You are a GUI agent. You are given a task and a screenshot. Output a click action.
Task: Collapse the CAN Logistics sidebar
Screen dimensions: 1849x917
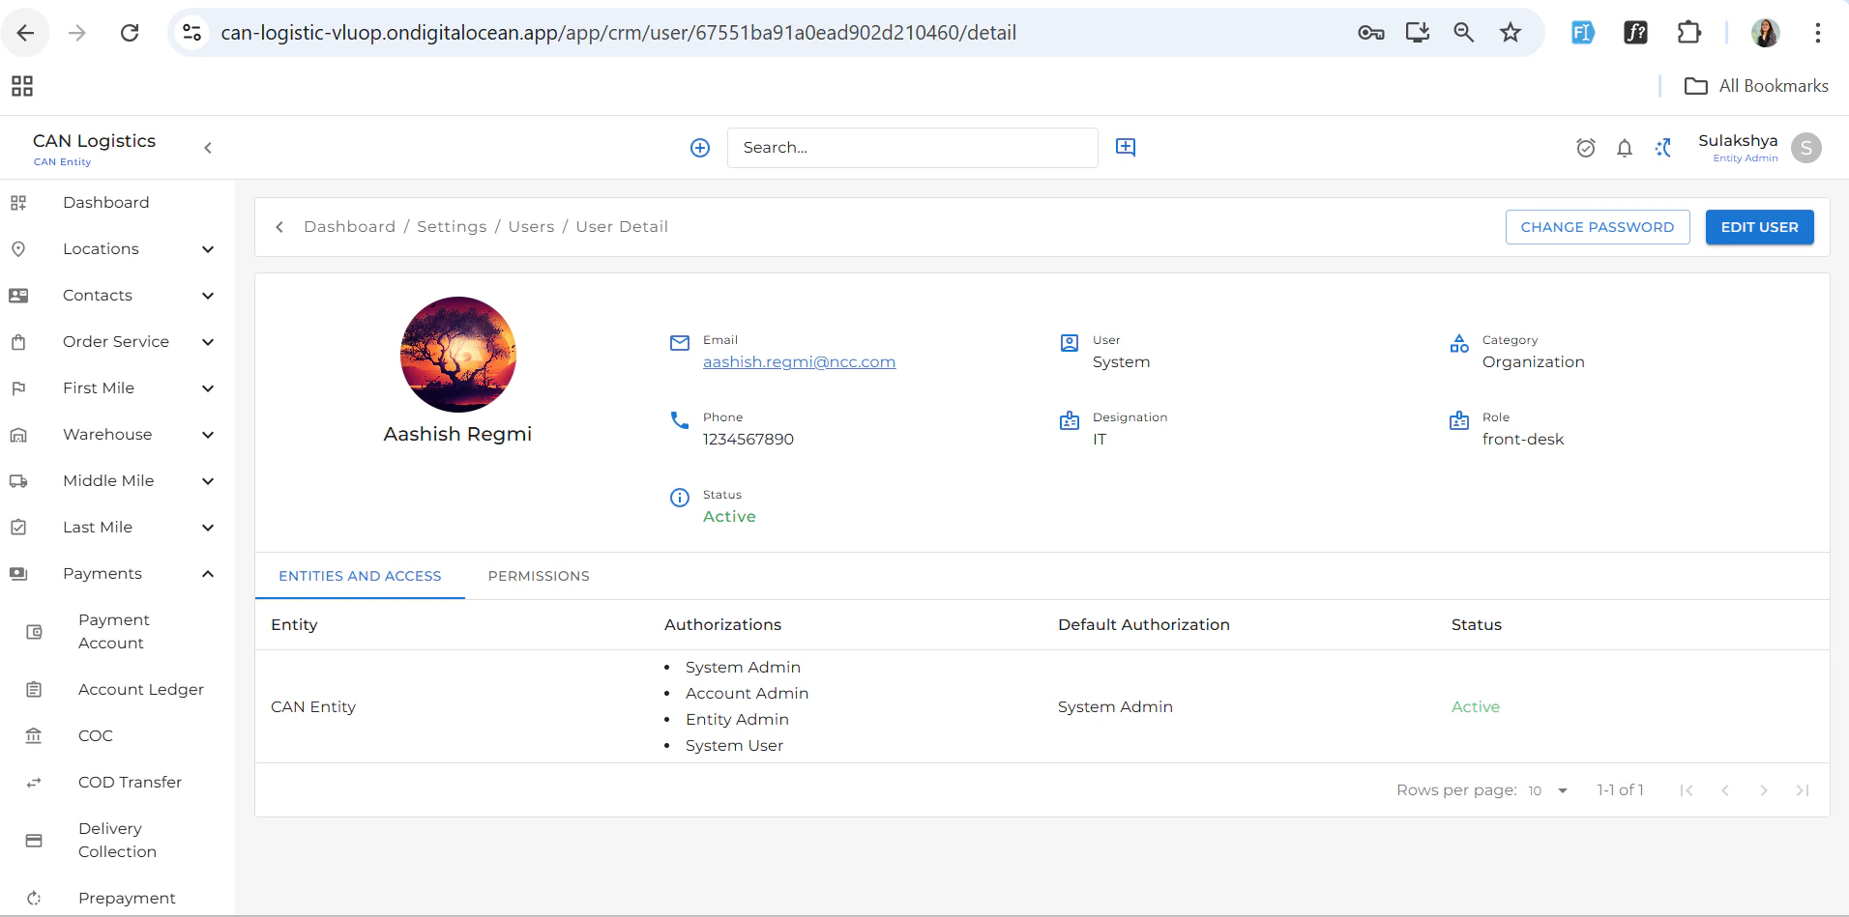208,148
